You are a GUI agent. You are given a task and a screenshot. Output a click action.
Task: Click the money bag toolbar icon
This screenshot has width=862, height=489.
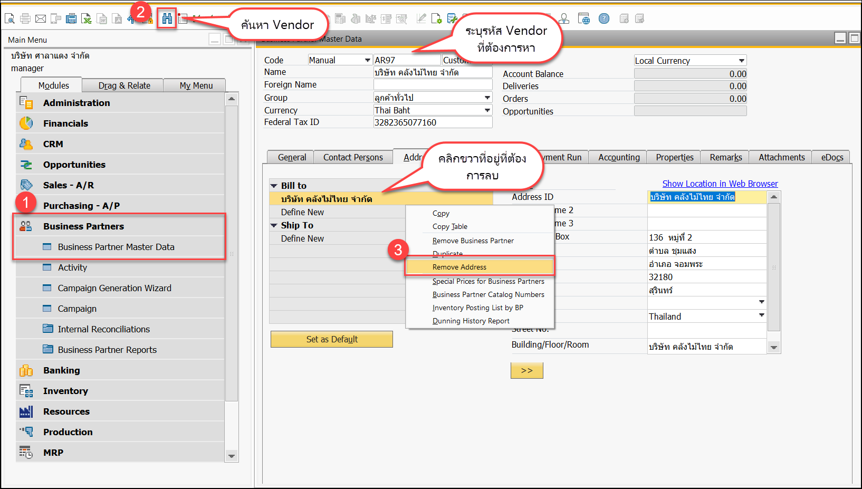(356, 18)
